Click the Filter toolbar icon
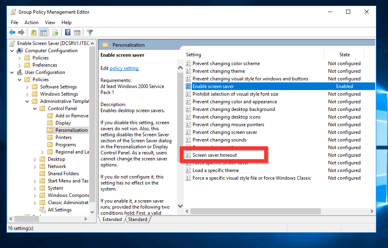The height and width of the screenshot is (248, 388). coord(90,32)
